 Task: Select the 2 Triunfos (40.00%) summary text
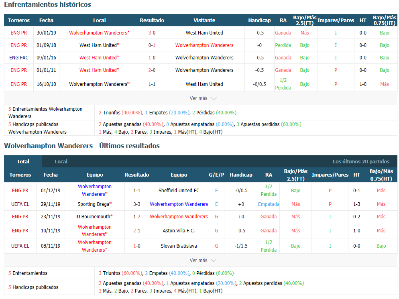click(120, 112)
